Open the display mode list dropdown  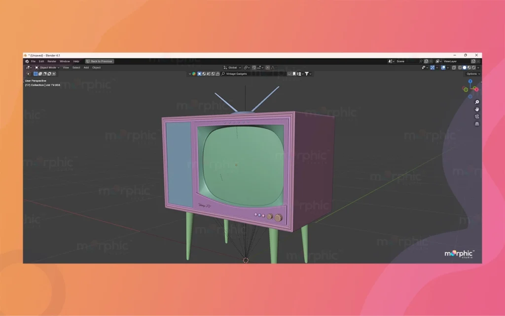coord(300,74)
